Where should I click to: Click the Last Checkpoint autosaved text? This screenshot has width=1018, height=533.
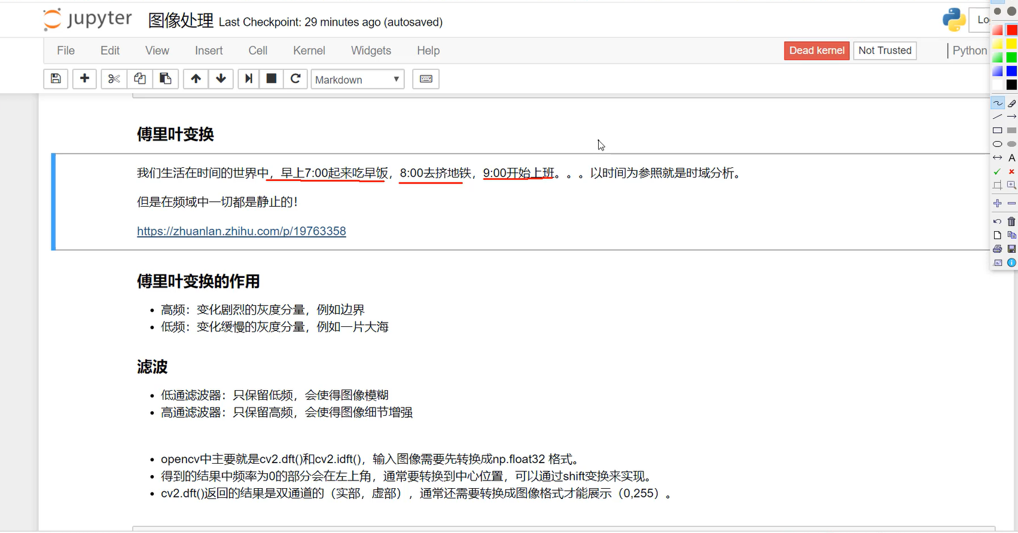[331, 22]
